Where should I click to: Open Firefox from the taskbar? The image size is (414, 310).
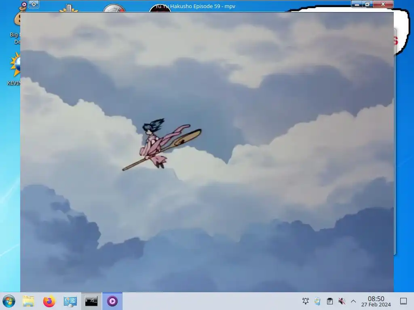[x=49, y=301]
